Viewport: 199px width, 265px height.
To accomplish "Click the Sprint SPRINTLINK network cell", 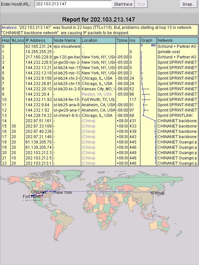I will click(x=177, y=116).
